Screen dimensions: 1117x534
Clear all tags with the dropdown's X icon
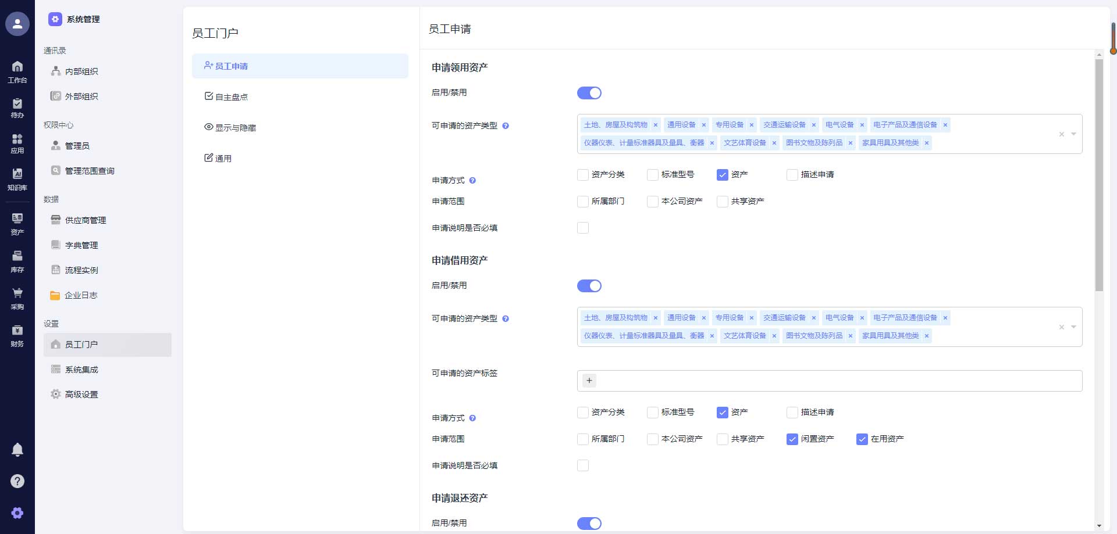(1061, 134)
